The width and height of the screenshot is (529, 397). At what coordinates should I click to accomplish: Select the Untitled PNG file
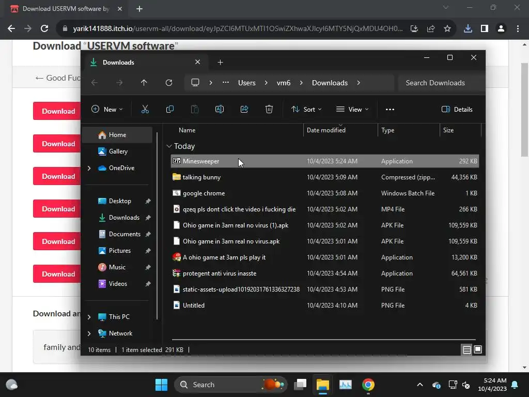324,305
